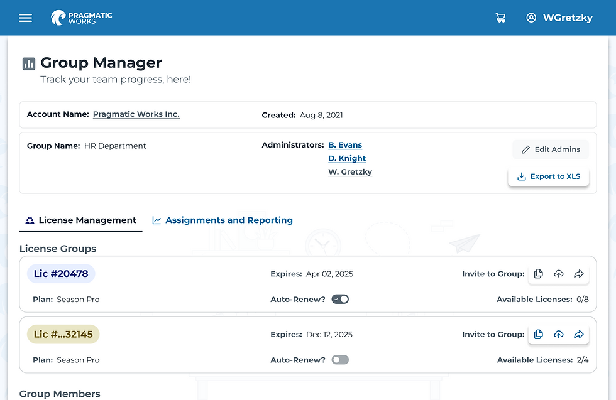
Task: Click the Pragmatic Works logo
Action: coord(81,18)
